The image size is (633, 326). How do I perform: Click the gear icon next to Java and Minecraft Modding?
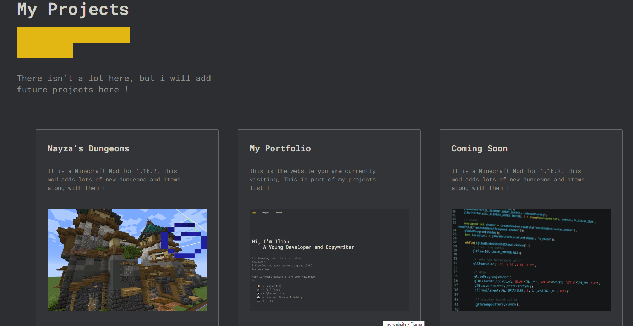[x=258, y=297]
